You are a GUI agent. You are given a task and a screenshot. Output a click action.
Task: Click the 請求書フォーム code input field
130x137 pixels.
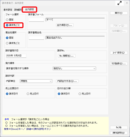tap(36, 20)
